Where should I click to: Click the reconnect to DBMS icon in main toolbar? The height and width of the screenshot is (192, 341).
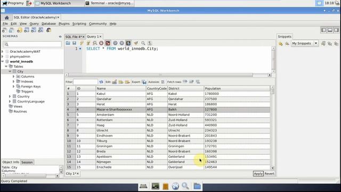pos(48,30)
